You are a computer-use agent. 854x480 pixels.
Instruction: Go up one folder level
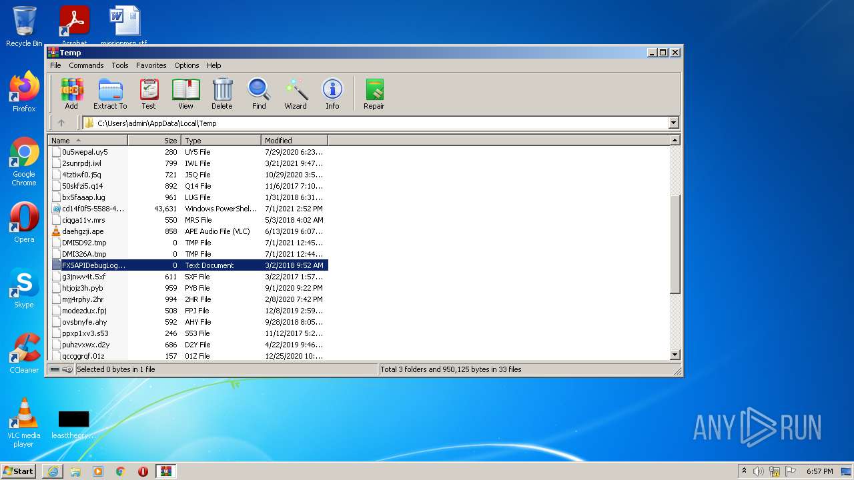(61, 123)
